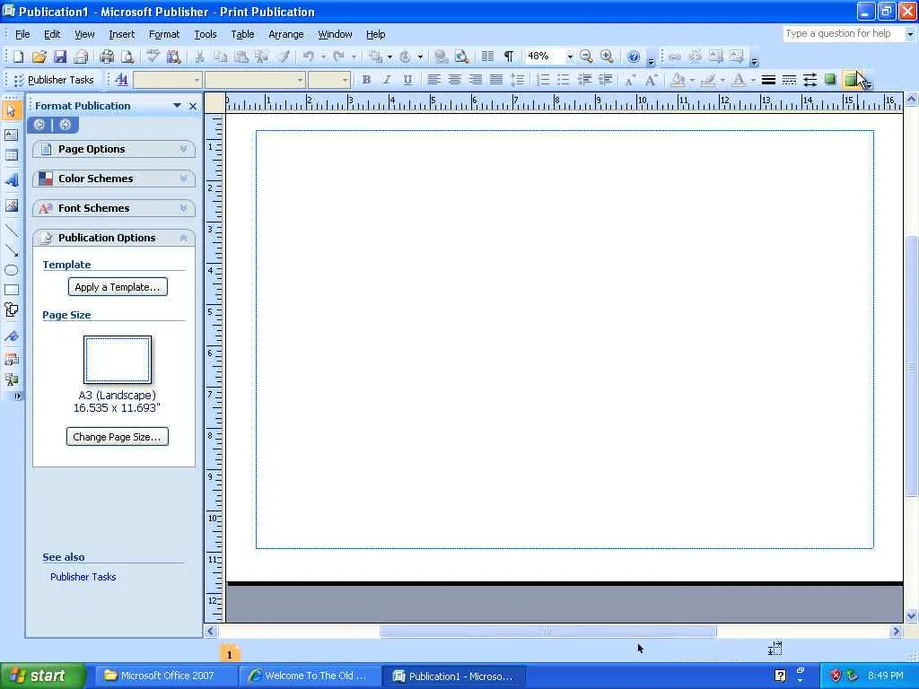Create a new publication with the New icon
Viewport: 919px width, 689px height.
(x=18, y=57)
